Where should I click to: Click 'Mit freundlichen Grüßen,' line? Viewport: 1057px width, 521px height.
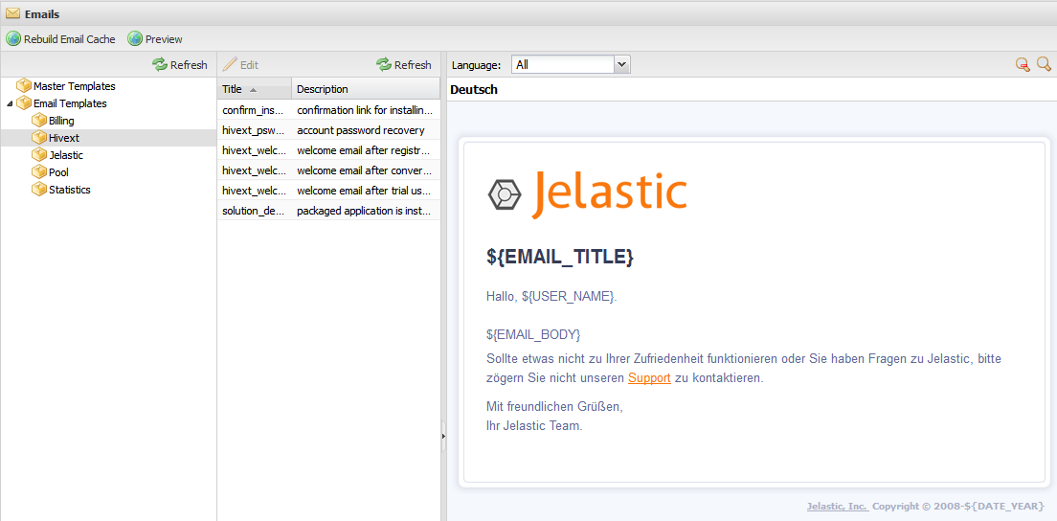coord(554,406)
